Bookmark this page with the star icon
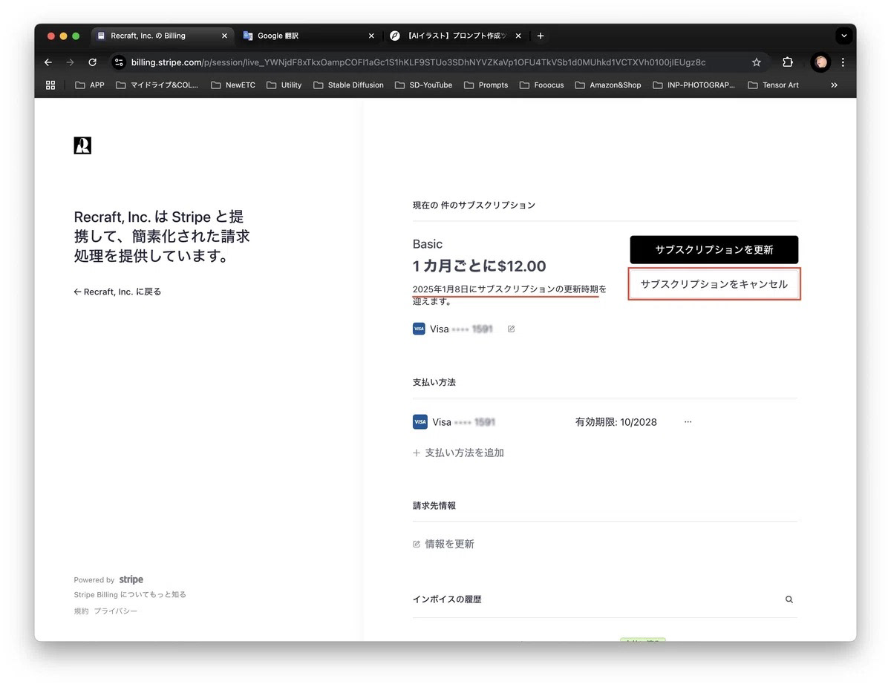Screen dimensions: 891x687 coord(757,62)
